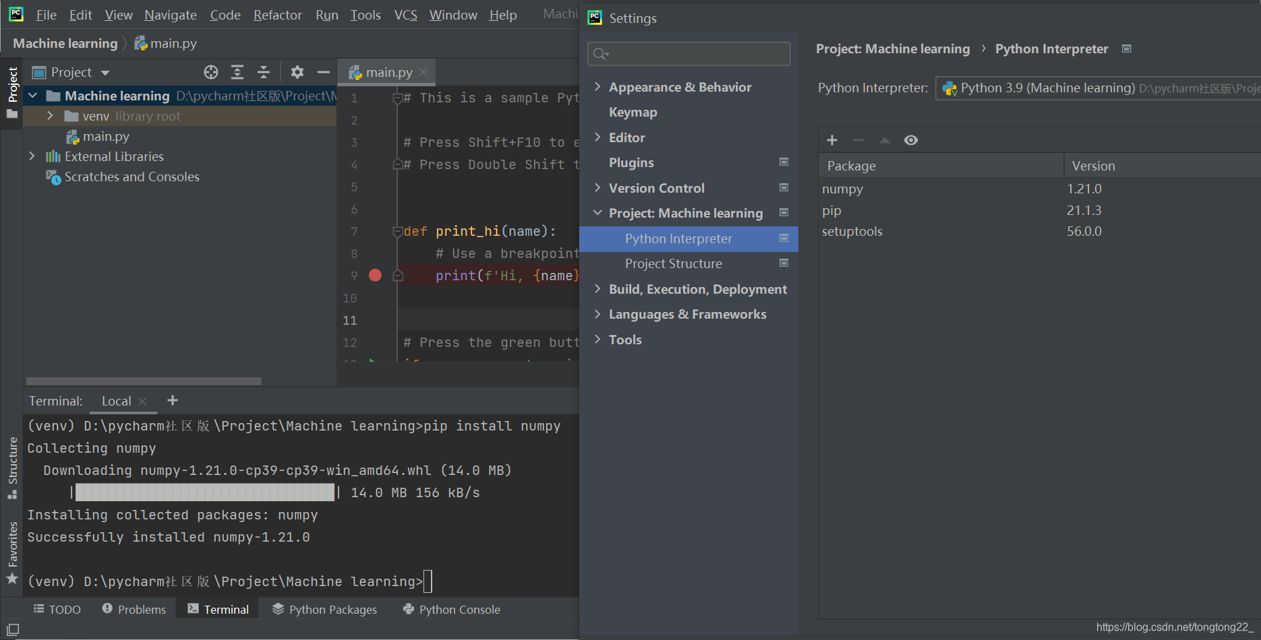The image size is (1261, 640).
Task: Click the upgrade package arrow icon
Action: [885, 140]
